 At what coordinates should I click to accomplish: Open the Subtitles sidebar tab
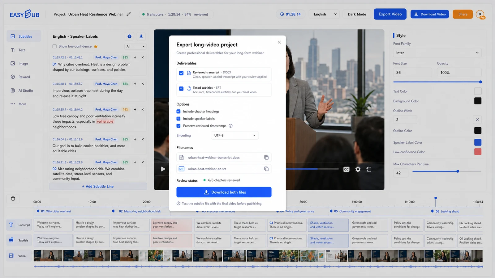(24, 36)
